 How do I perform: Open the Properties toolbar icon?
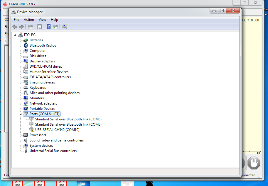40,27
